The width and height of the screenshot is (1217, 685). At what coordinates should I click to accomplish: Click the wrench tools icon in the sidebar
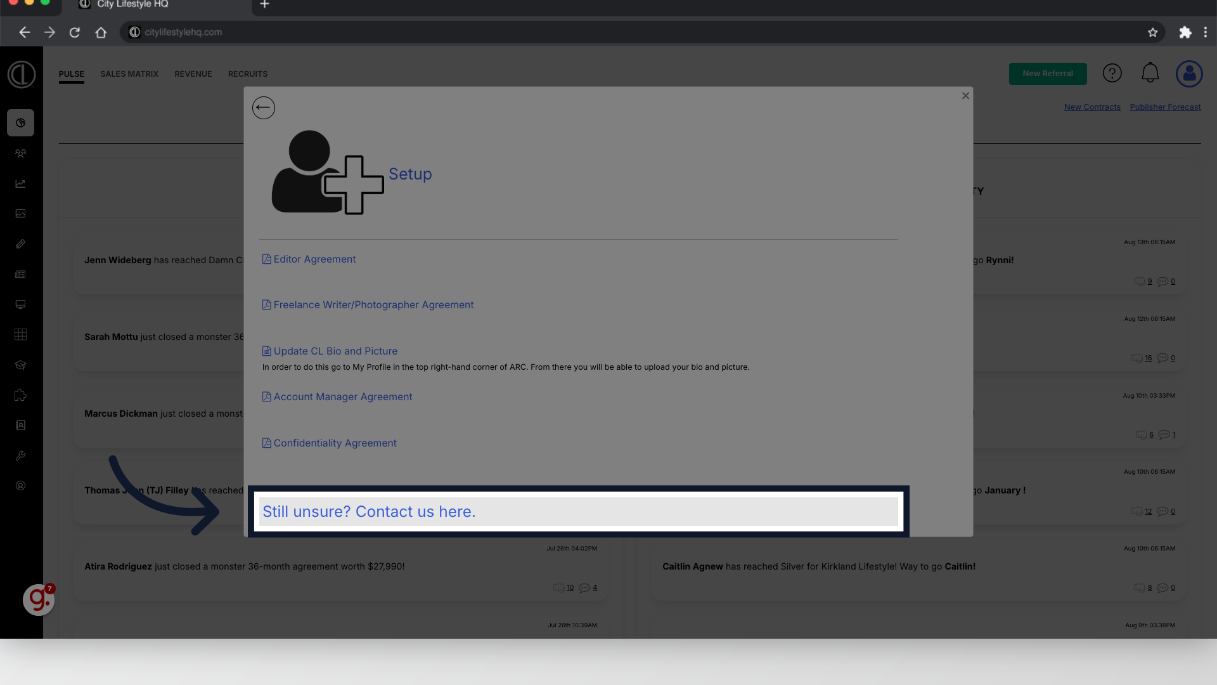point(20,456)
